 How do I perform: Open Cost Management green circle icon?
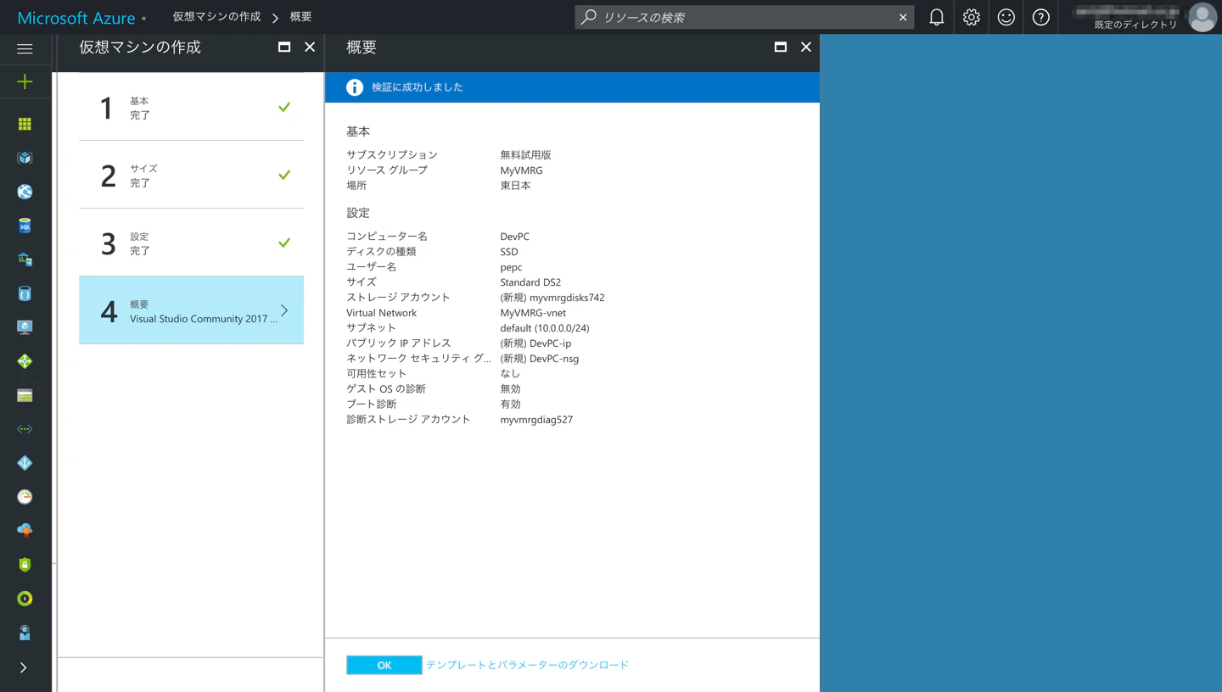(25, 599)
